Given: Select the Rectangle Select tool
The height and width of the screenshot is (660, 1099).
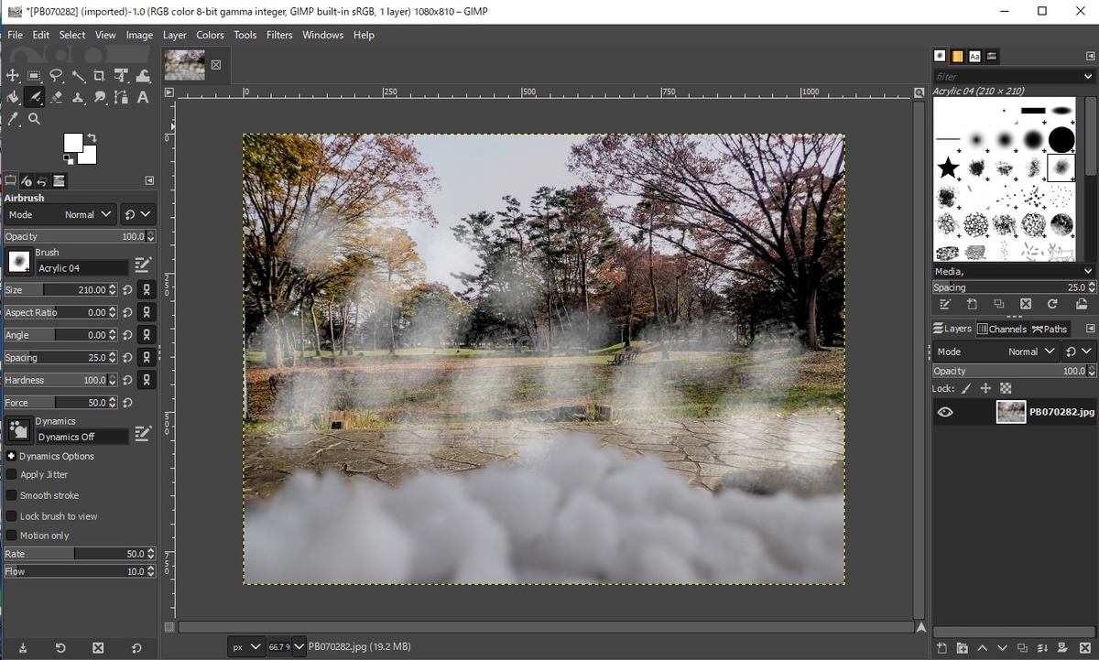Looking at the screenshot, I should (35, 76).
